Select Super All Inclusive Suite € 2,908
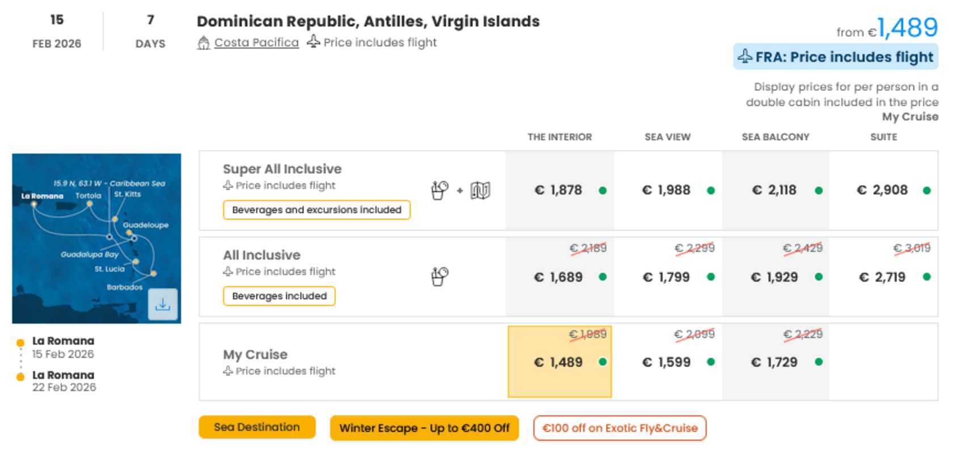953x454 pixels. tap(884, 190)
